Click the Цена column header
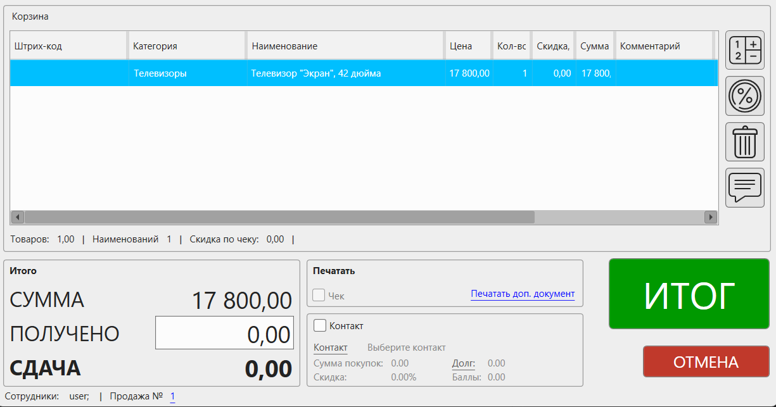The width and height of the screenshot is (776, 407). 468,46
